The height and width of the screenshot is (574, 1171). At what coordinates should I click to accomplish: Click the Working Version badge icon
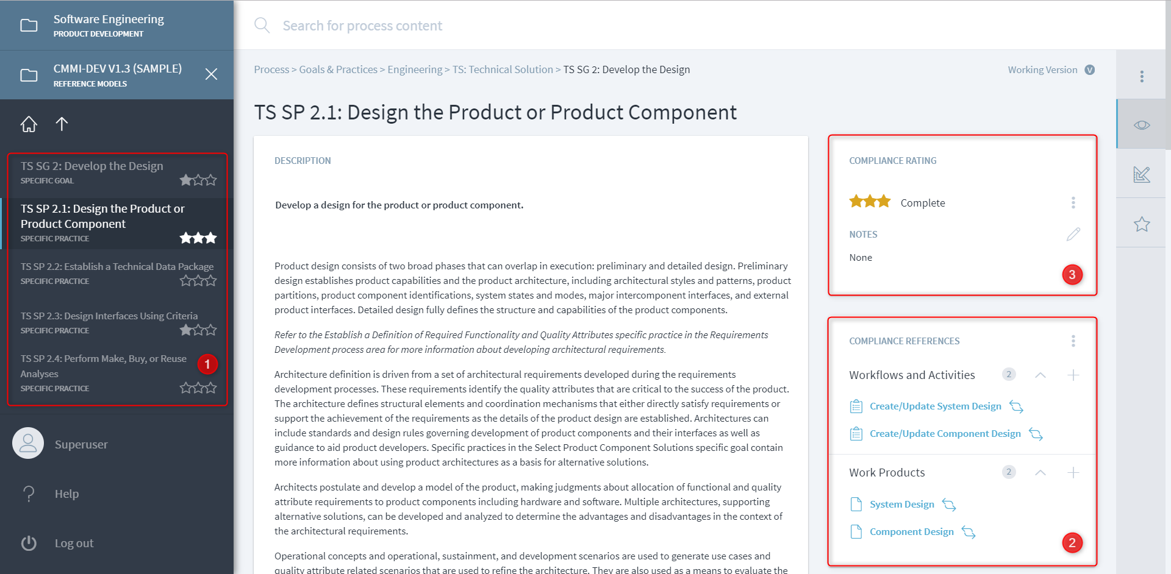(x=1089, y=70)
